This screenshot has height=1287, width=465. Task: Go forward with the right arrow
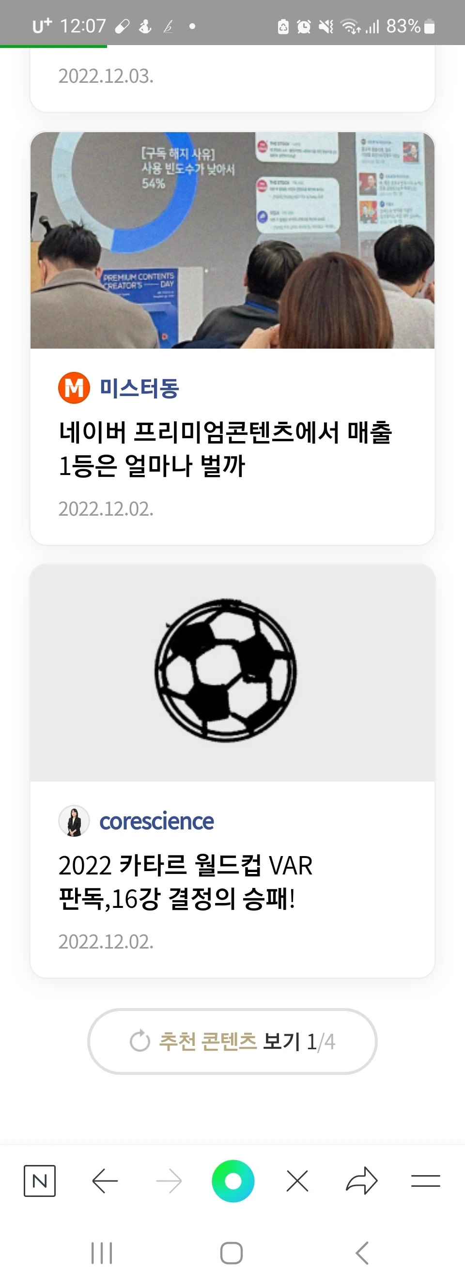click(x=169, y=1181)
